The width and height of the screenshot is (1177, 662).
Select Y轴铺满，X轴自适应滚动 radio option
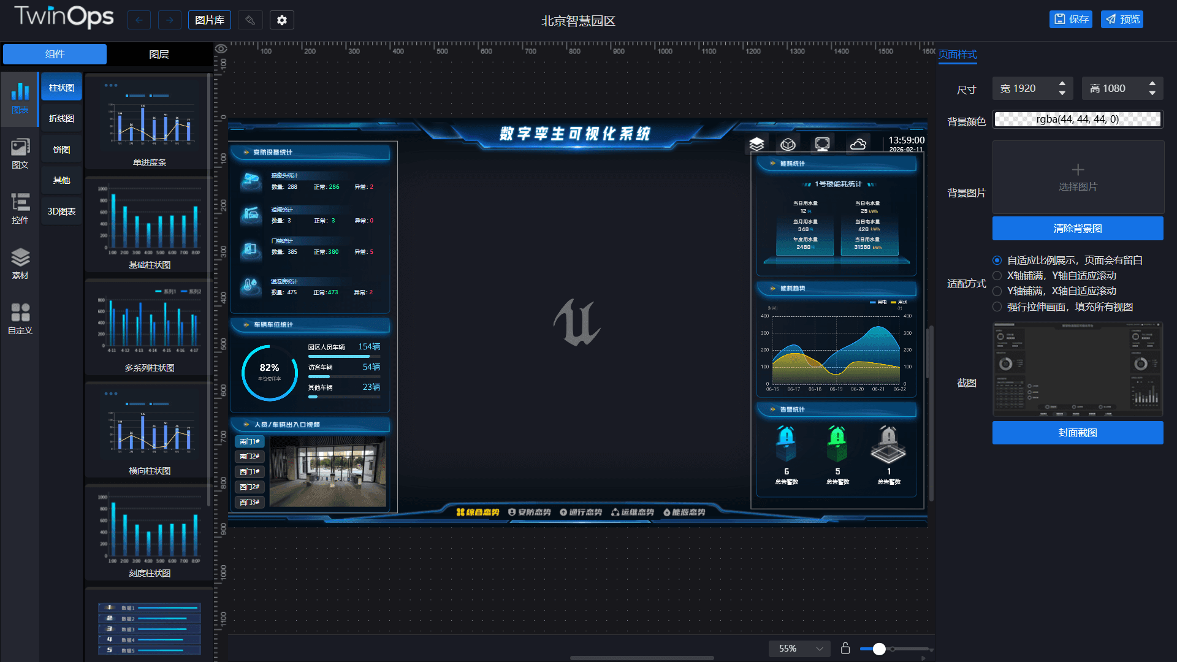(x=997, y=291)
